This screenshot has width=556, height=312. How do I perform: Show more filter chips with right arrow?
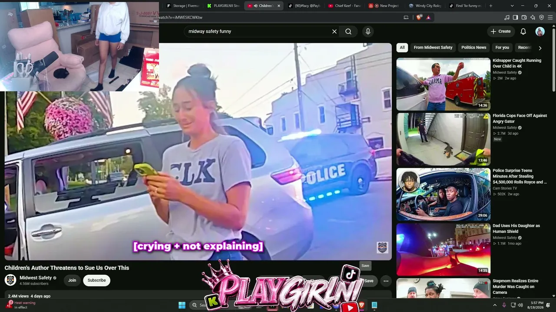(540, 48)
